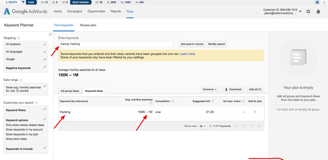This screenshot has height=160, width=328.
Task: Edit All locations pencil icon
Action: coord(45,44)
